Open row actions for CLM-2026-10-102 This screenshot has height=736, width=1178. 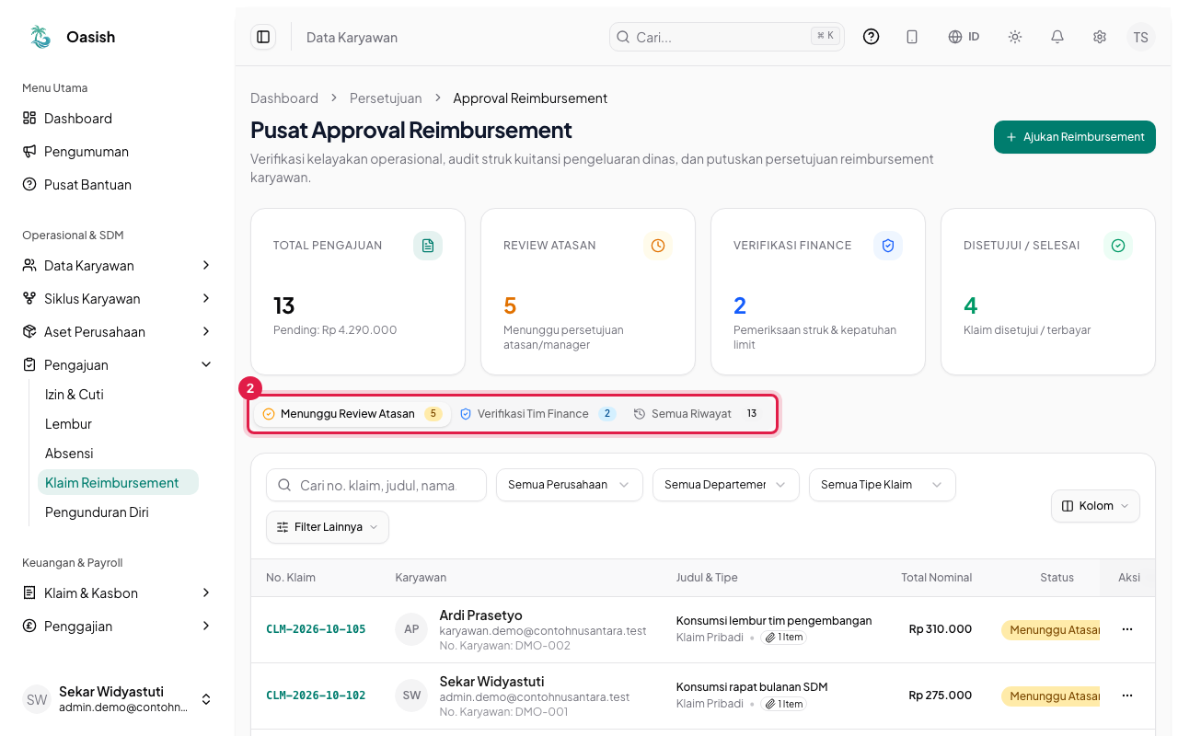tap(1127, 696)
